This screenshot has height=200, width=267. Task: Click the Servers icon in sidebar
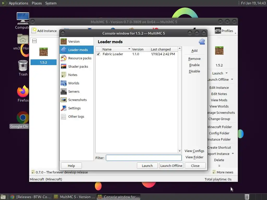[64, 91]
